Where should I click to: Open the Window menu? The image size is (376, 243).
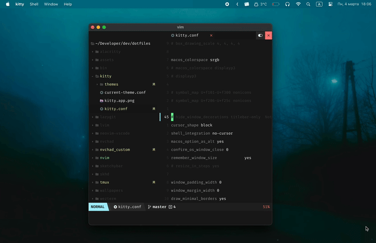click(x=51, y=4)
